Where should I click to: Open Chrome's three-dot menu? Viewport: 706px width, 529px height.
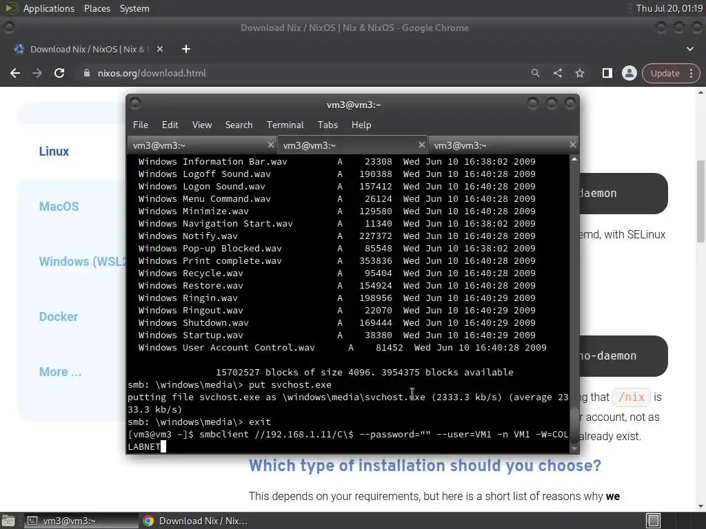click(x=691, y=73)
